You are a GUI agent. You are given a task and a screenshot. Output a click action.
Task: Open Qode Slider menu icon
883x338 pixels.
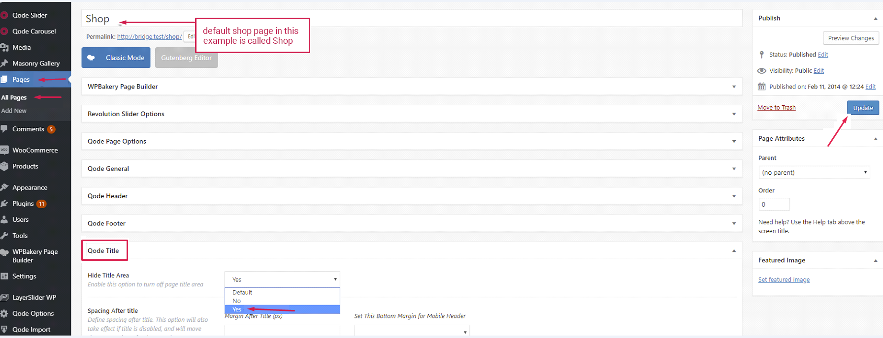tap(4, 15)
